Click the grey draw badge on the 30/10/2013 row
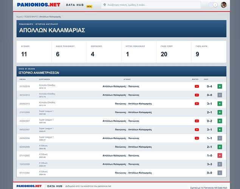The height and width of the screenshot is (189, 240). click(x=220, y=95)
